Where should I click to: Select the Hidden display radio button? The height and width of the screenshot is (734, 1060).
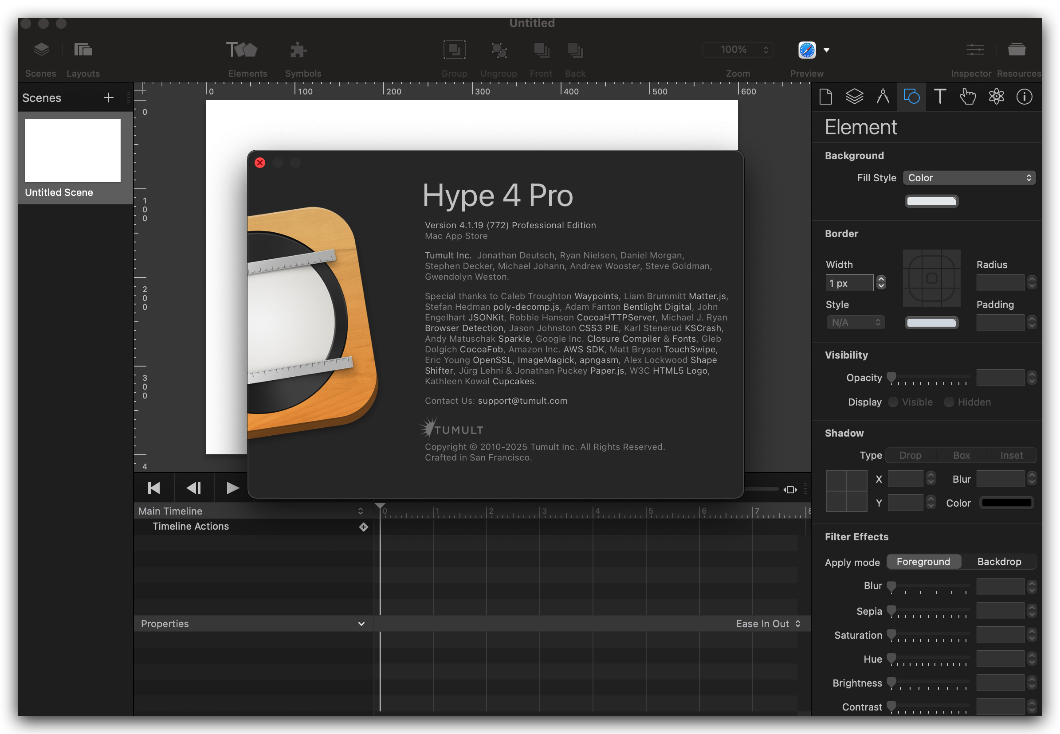949,402
